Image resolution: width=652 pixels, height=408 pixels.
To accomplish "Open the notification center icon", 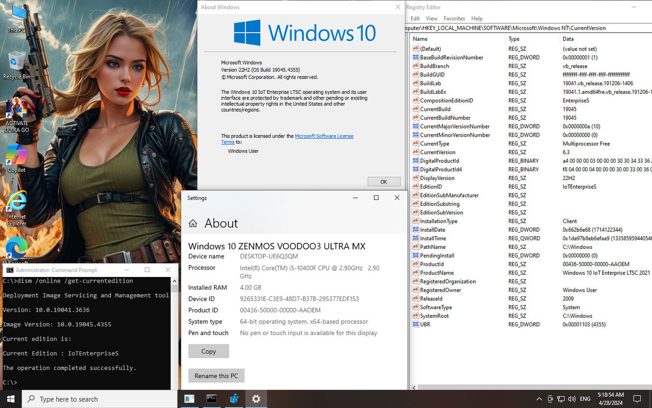I will [637, 399].
